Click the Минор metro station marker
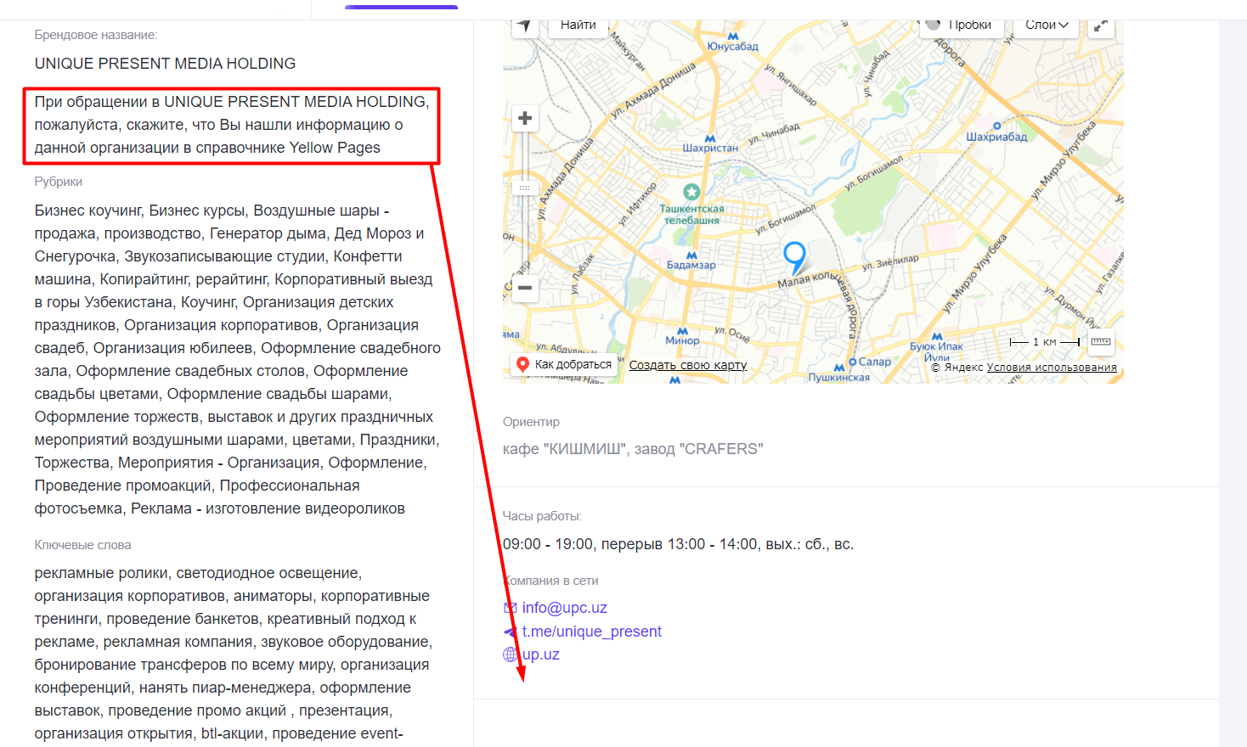This screenshot has width=1247, height=747. tap(682, 331)
